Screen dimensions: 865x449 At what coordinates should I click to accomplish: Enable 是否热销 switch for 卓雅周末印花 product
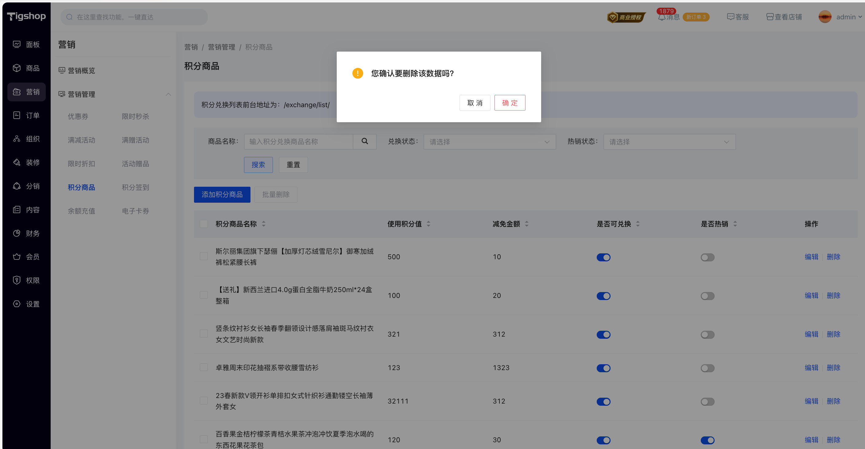click(707, 368)
